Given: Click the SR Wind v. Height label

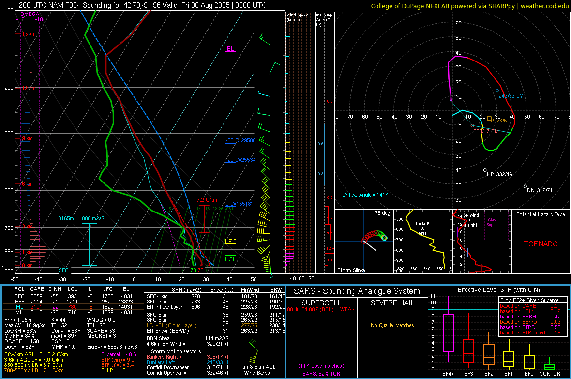Looking at the screenshot, I should tap(471, 220).
